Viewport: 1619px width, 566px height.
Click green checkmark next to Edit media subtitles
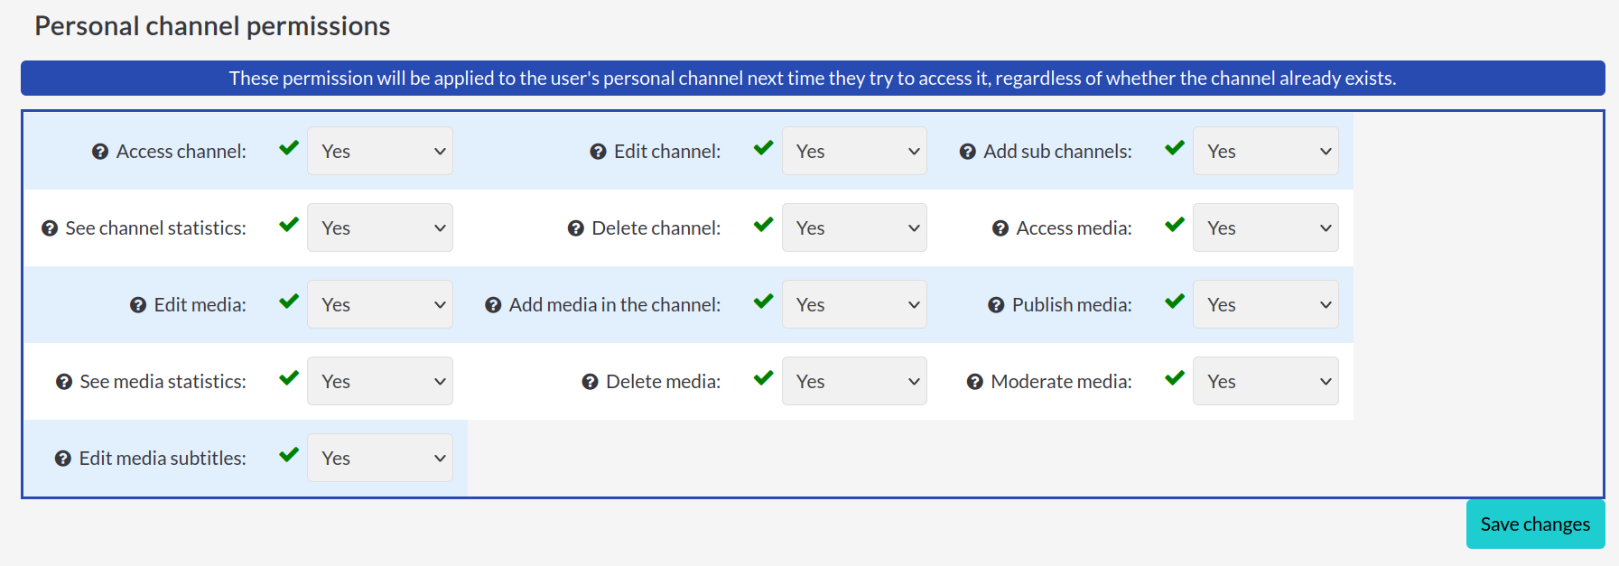[289, 455]
